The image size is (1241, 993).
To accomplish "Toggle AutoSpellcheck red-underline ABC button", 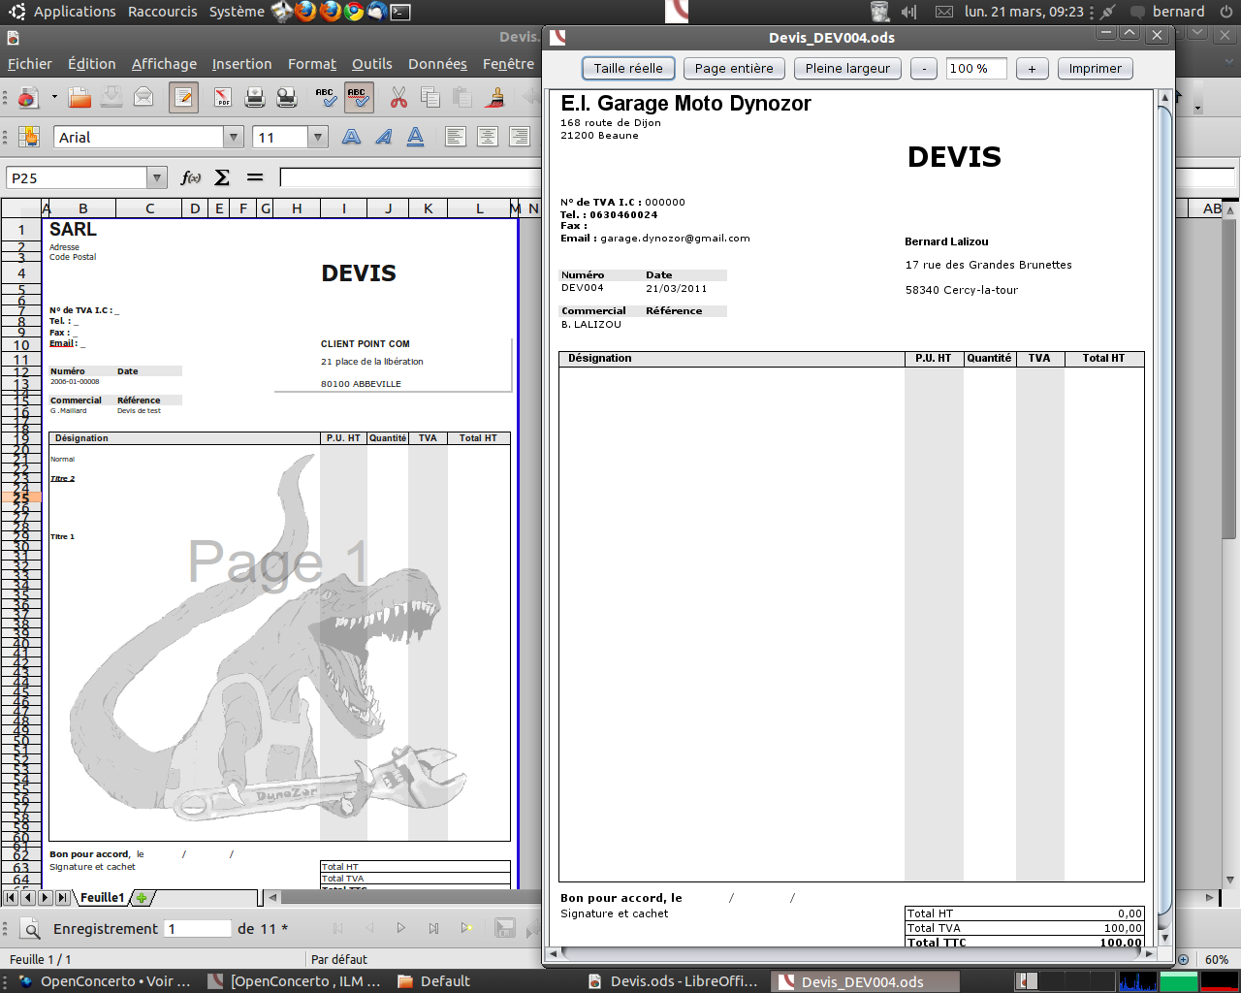I will pos(358,97).
